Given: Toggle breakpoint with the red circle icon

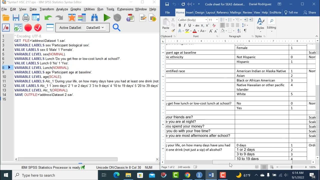Looking at the screenshot, I should click(x=28, y=28).
